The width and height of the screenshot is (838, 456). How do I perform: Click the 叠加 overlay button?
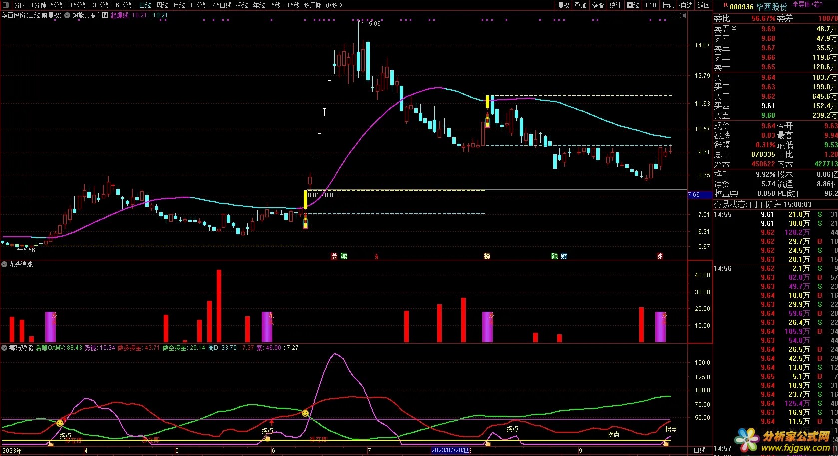tap(580, 5)
